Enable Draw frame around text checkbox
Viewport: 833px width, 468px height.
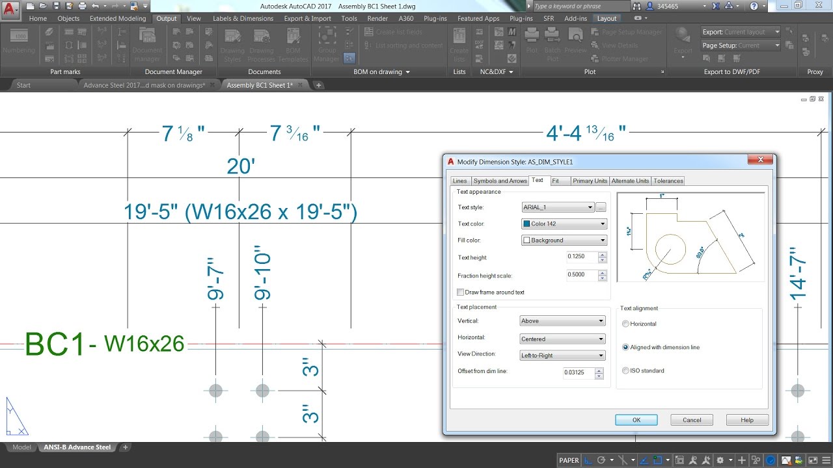[461, 292]
